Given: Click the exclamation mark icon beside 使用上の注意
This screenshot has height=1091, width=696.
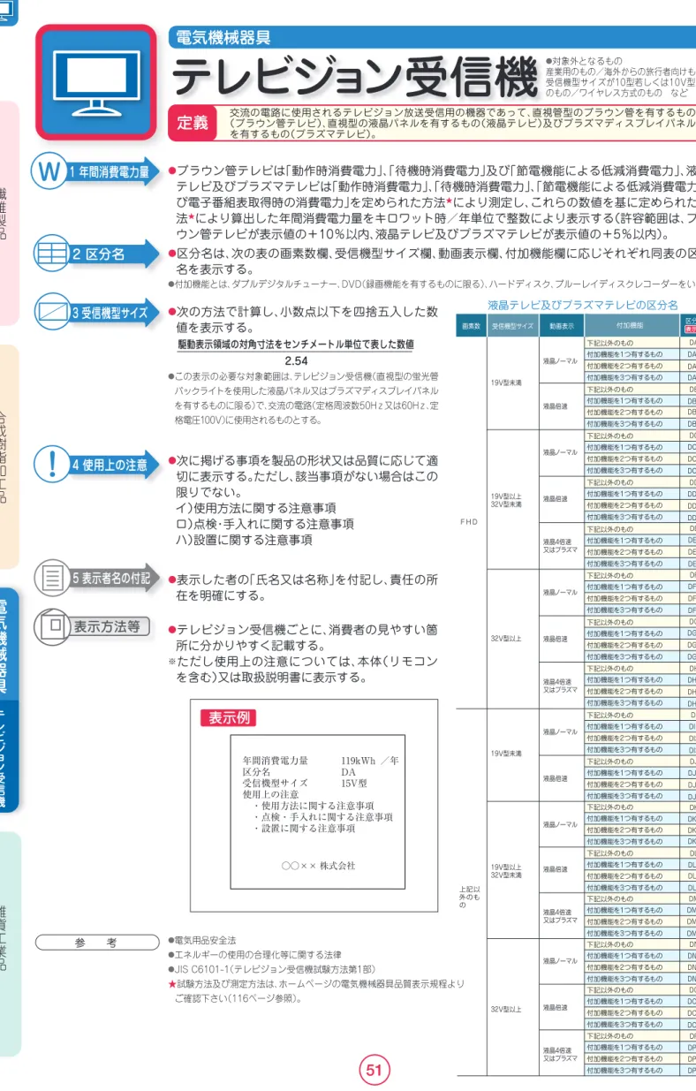Looking at the screenshot, I should (x=50, y=464).
